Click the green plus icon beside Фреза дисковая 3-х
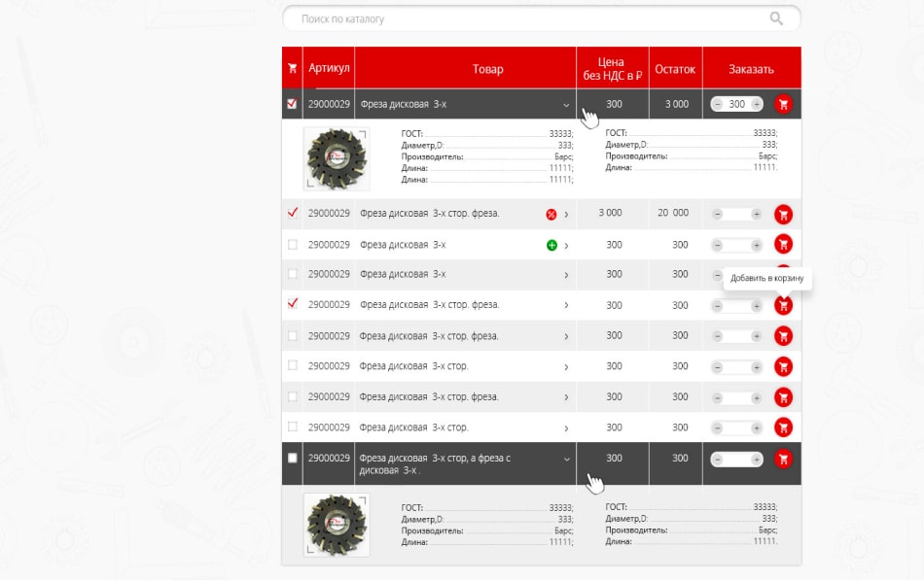This screenshot has width=924, height=581. point(551,245)
